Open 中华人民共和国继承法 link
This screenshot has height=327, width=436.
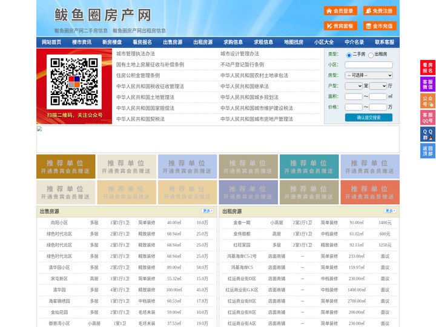245,86
